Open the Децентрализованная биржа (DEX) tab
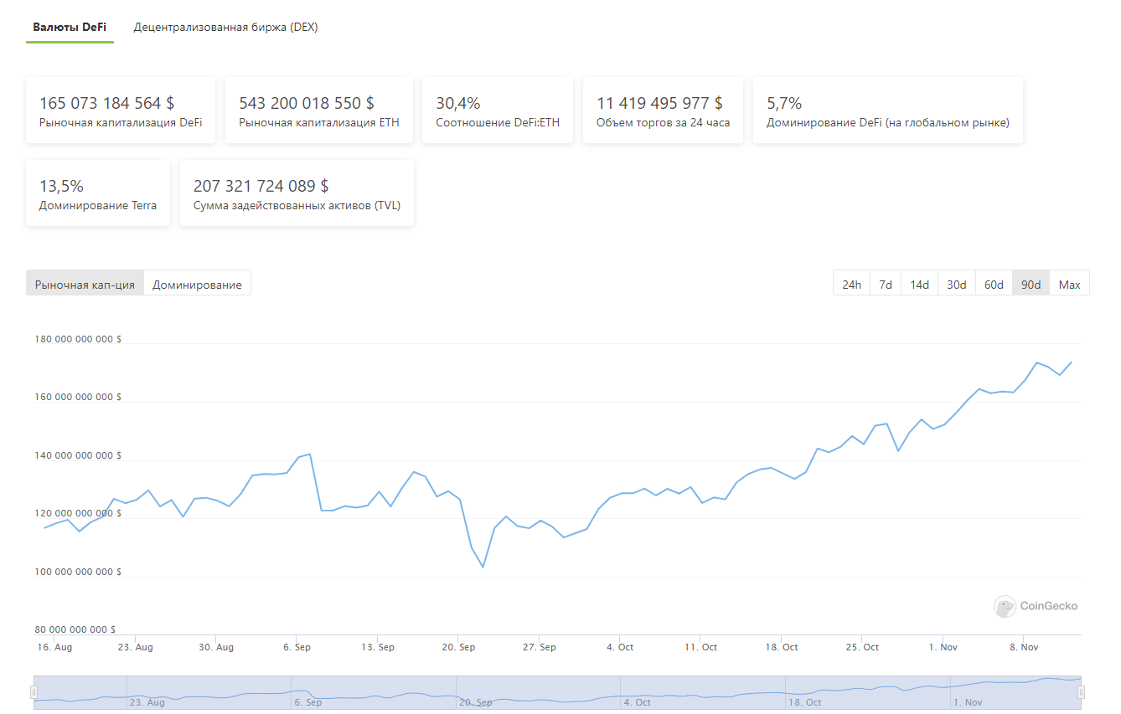The image size is (1121, 714). (x=225, y=27)
